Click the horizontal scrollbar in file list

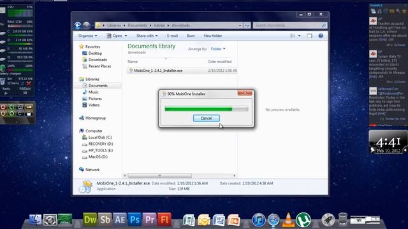pos(160,176)
